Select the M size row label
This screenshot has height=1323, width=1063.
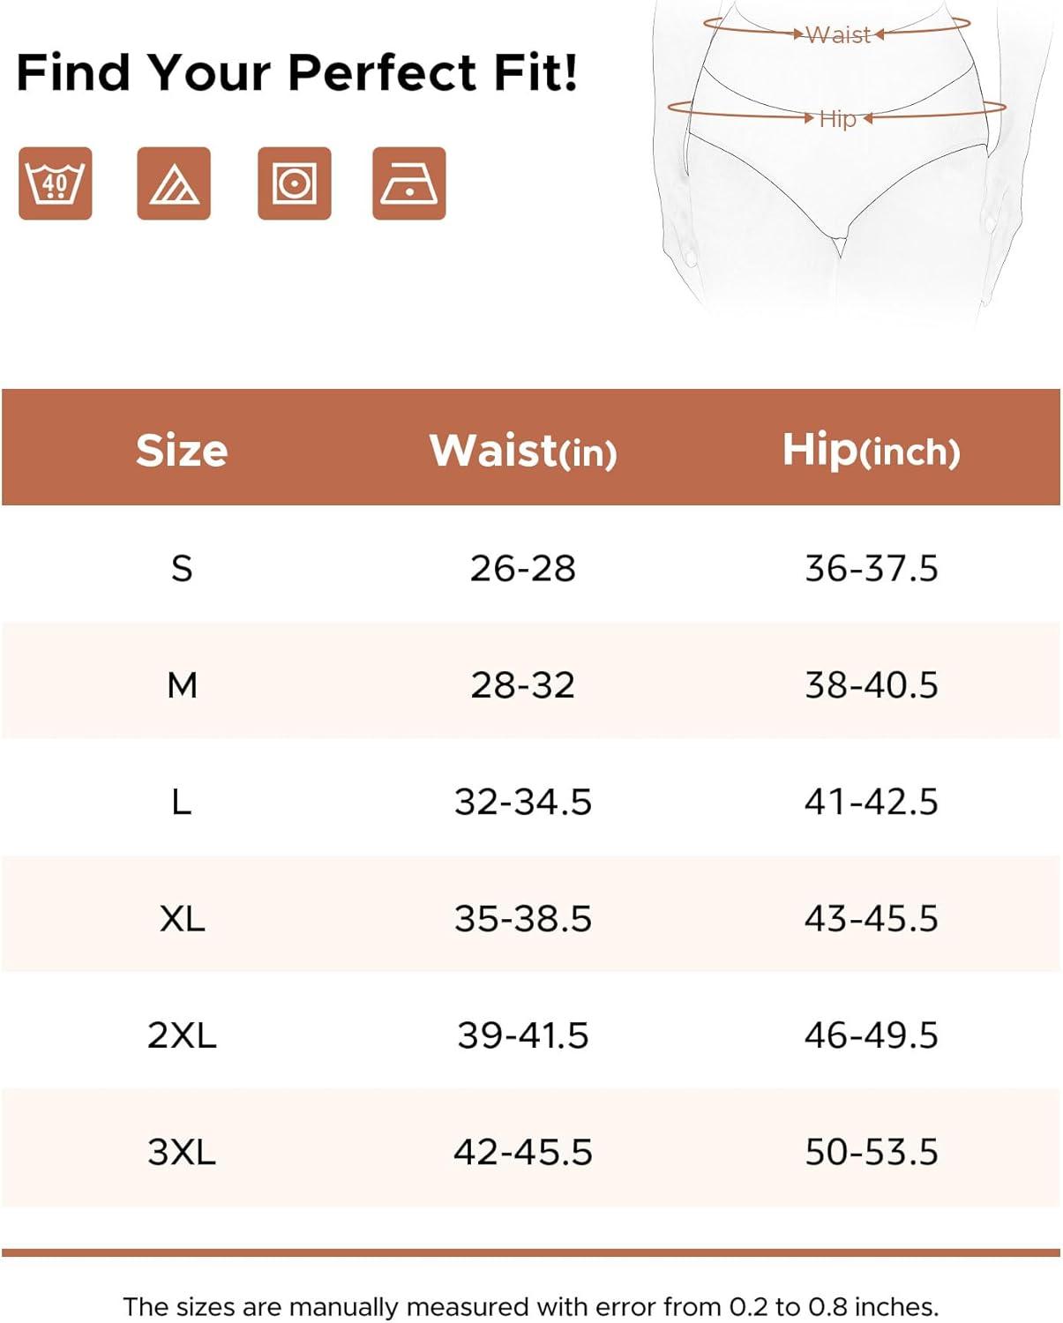tap(182, 684)
